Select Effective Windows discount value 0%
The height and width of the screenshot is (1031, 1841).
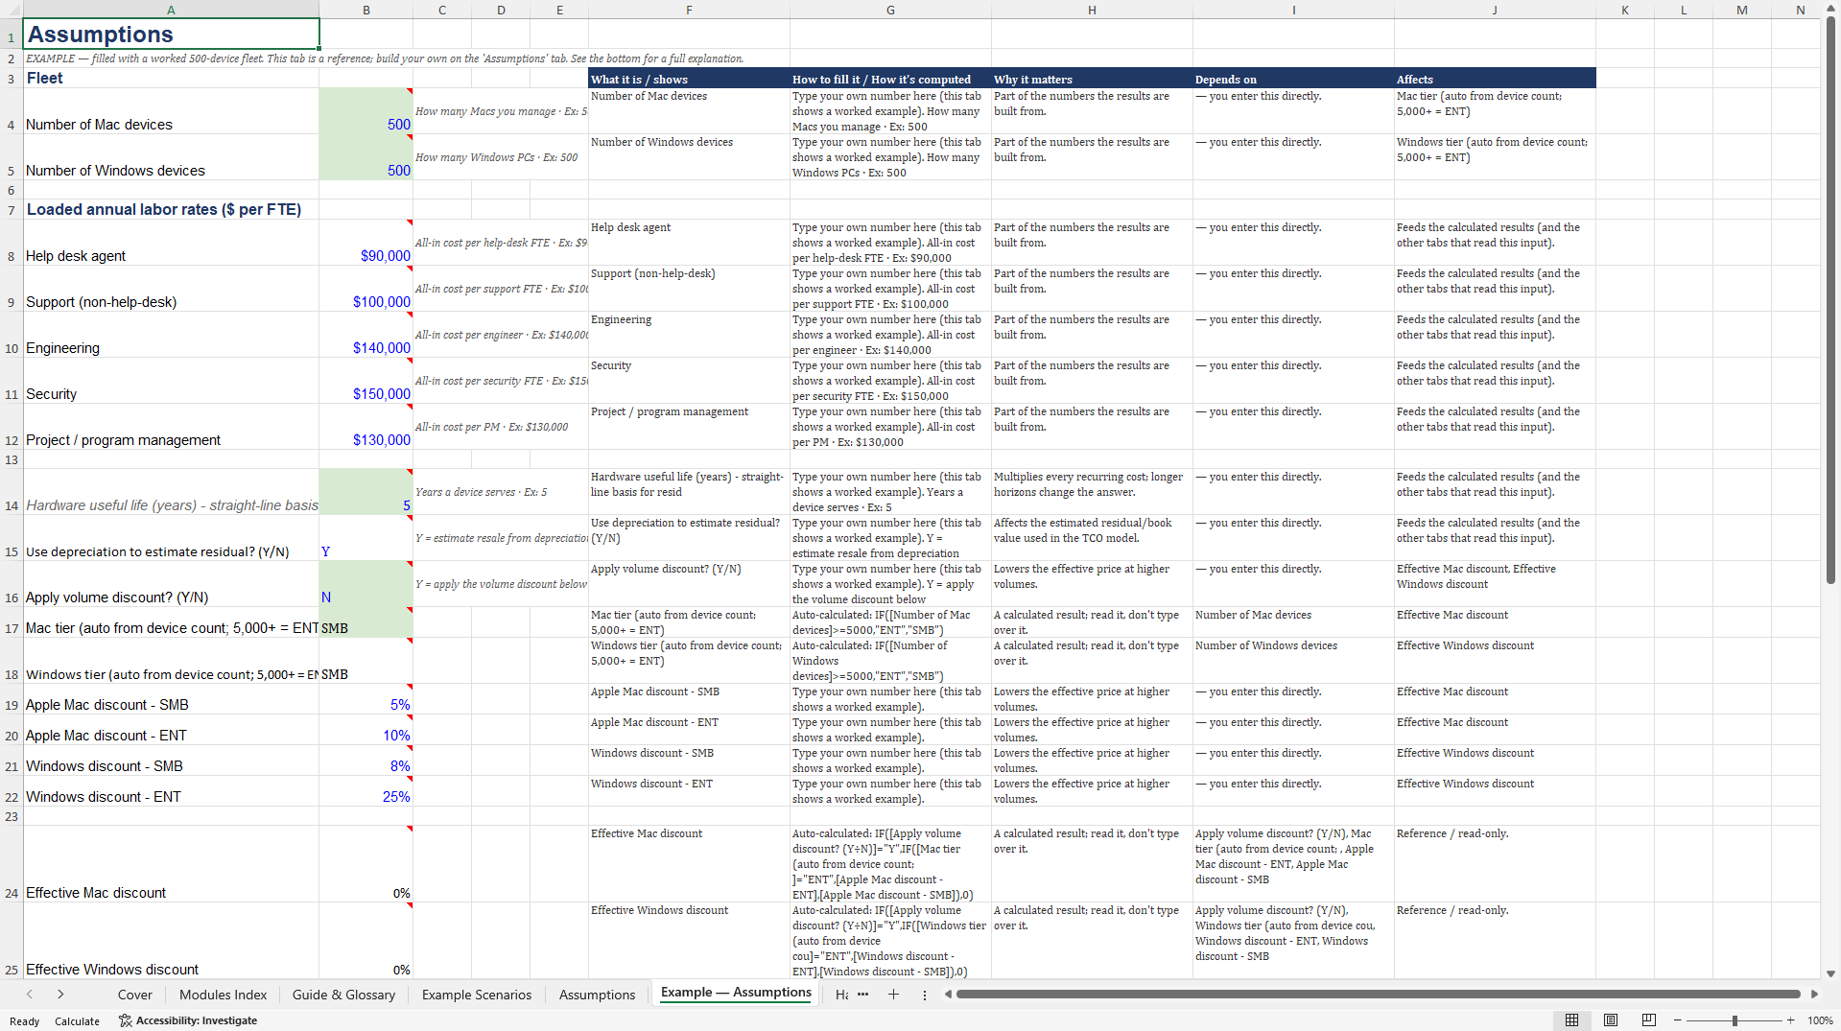click(x=366, y=941)
